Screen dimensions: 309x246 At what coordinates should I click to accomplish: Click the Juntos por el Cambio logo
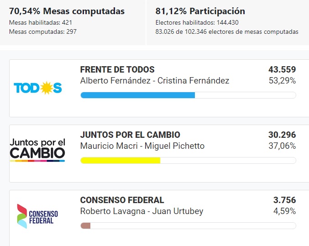[x=37, y=150]
